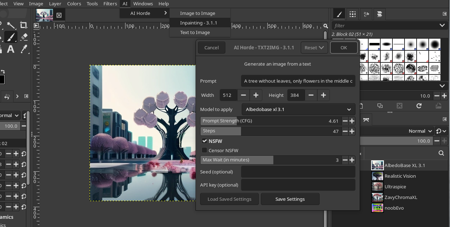Enable the Censor NSFW checkbox

click(x=204, y=150)
